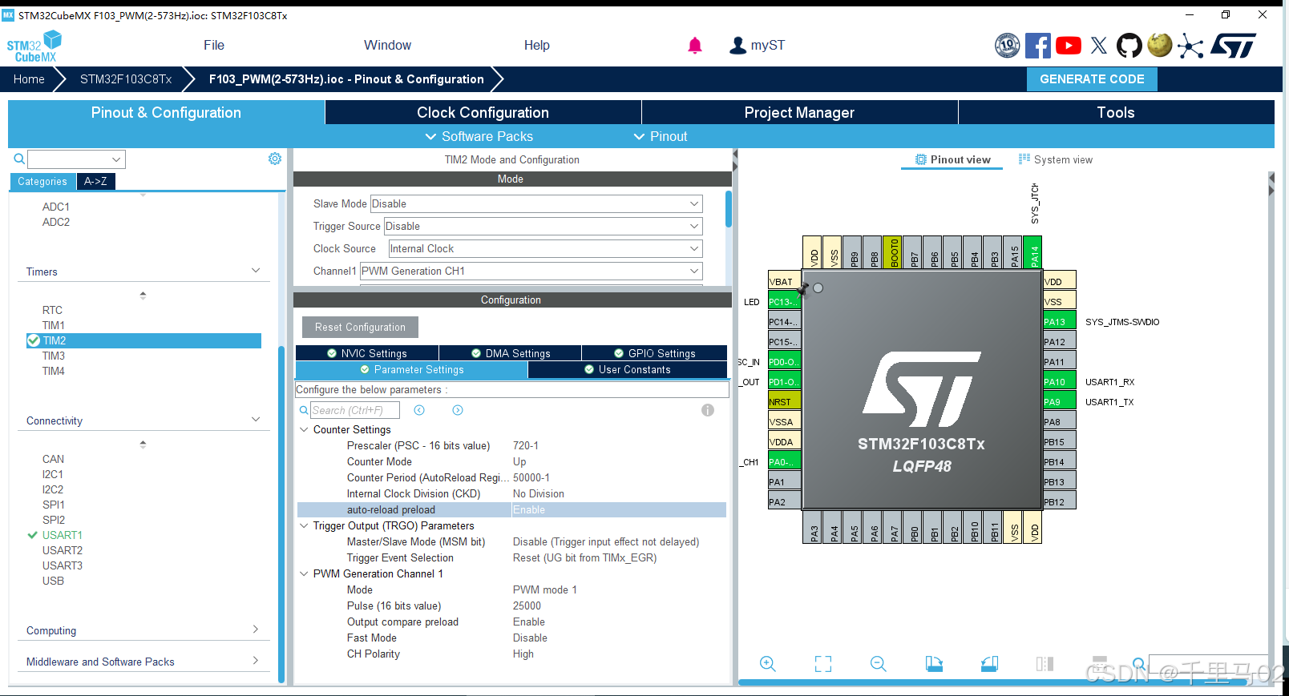Rotate chip clockwise icon
The width and height of the screenshot is (1289, 696).
(x=934, y=663)
